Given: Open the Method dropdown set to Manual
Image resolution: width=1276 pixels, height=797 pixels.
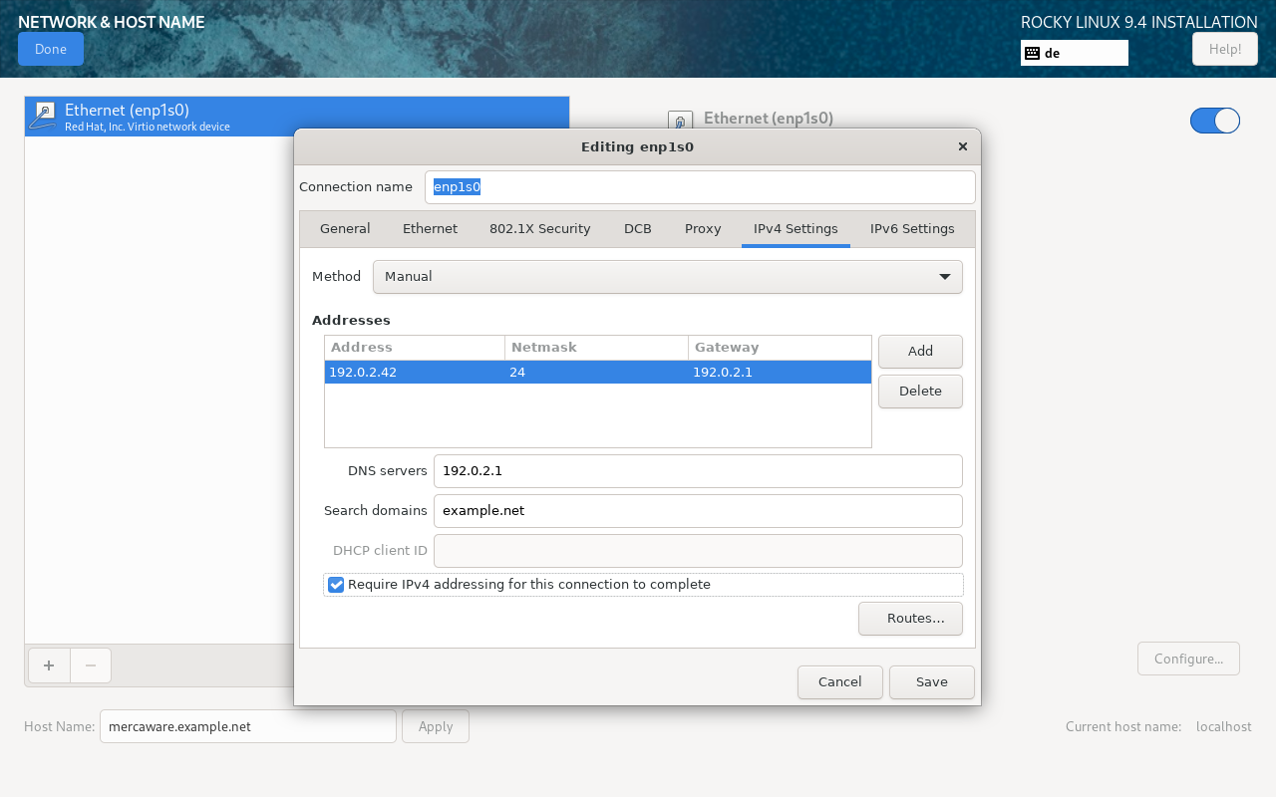Looking at the screenshot, I should pos(668,277).
